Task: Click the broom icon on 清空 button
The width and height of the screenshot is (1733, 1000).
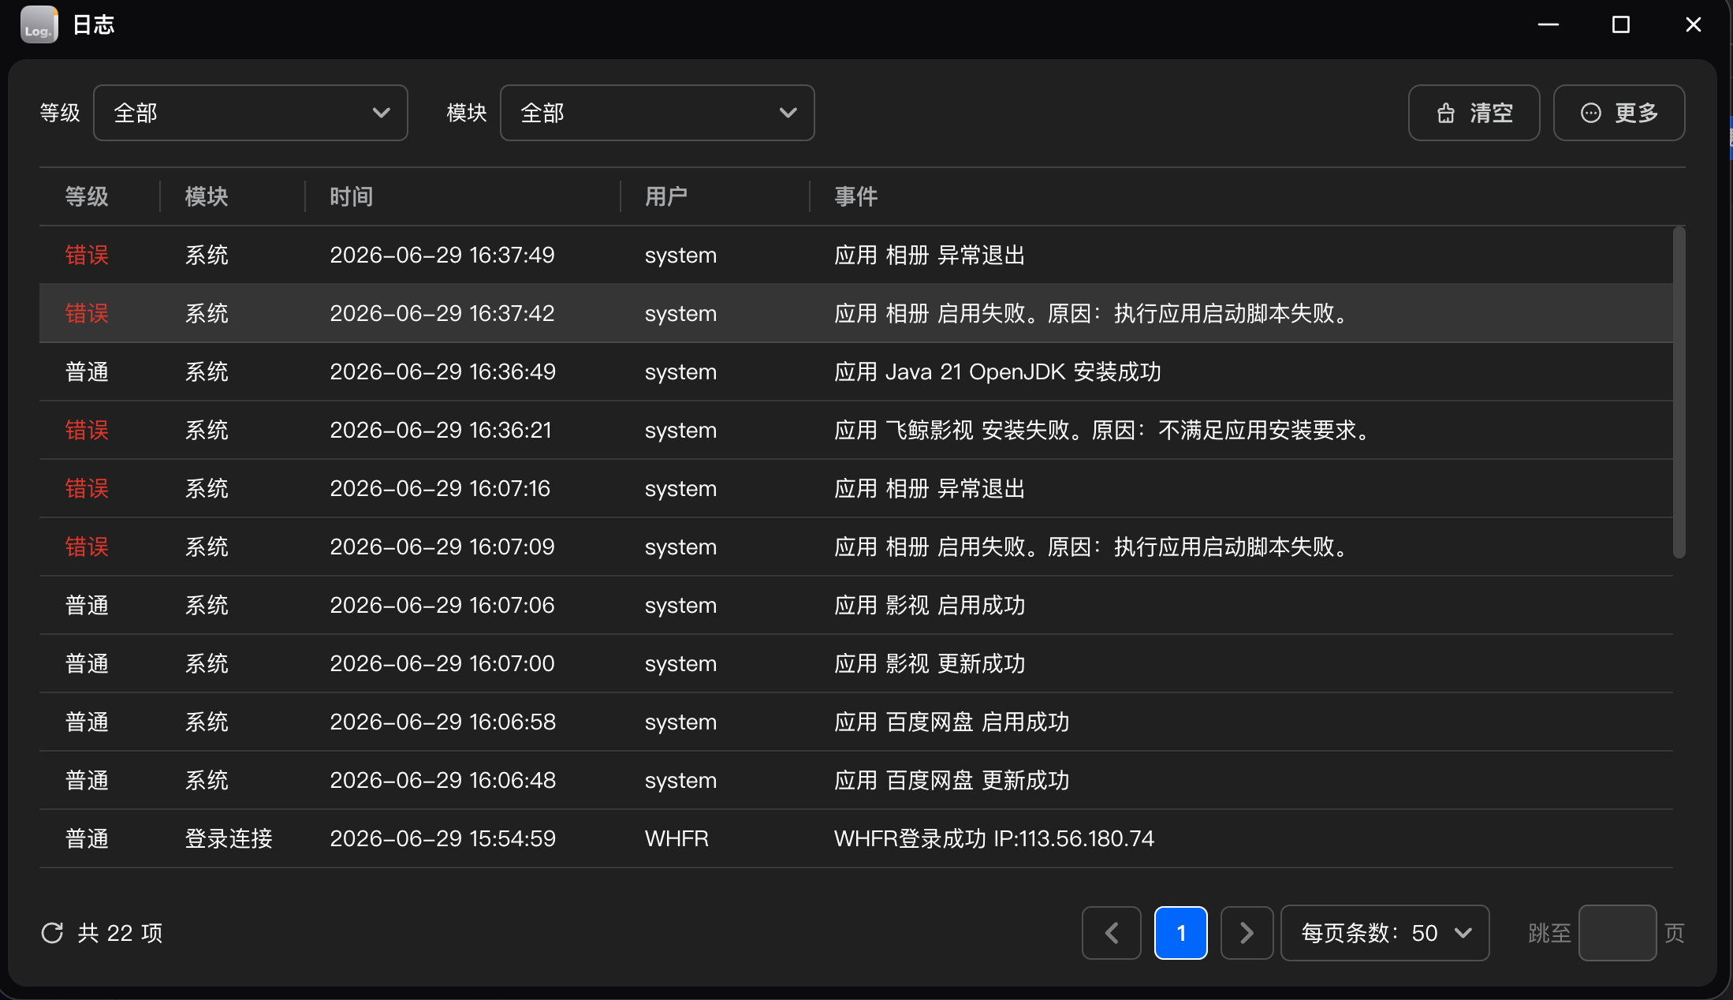Action: pos(1446,114)
